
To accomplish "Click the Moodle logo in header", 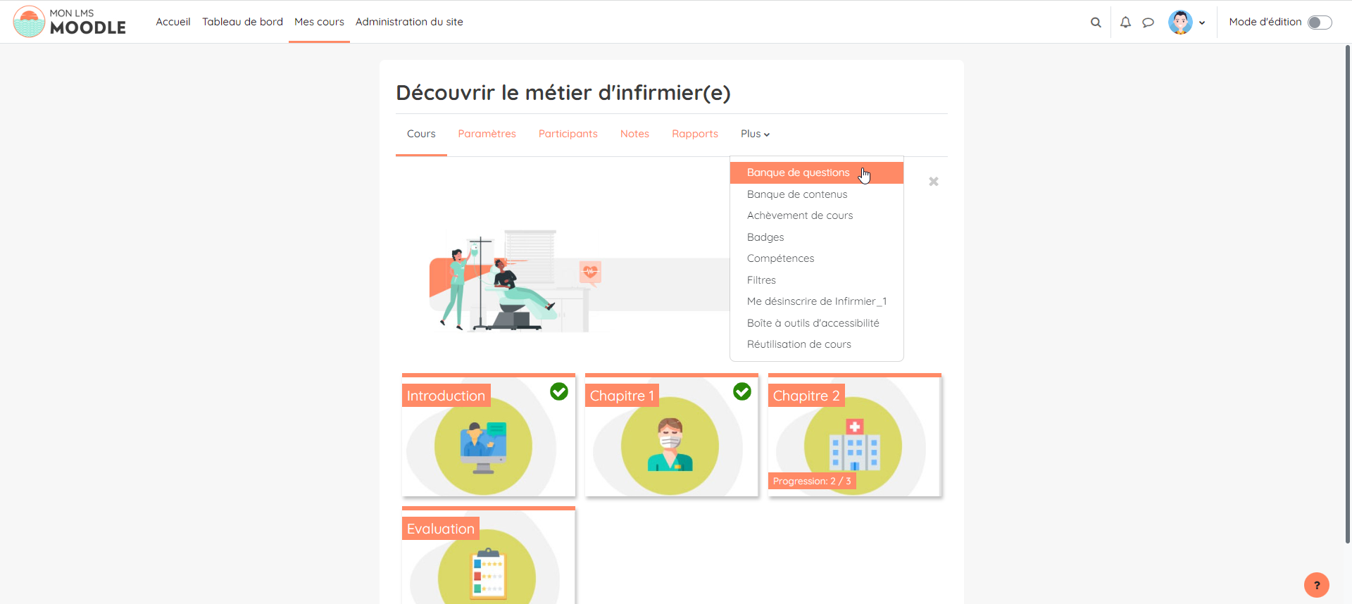I will [x=70, y=22].
